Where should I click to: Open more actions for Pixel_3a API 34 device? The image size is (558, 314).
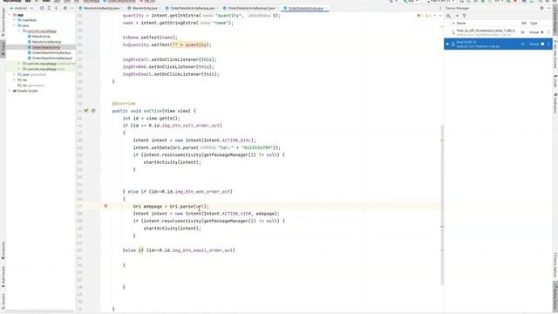click(x=548, y=32)
